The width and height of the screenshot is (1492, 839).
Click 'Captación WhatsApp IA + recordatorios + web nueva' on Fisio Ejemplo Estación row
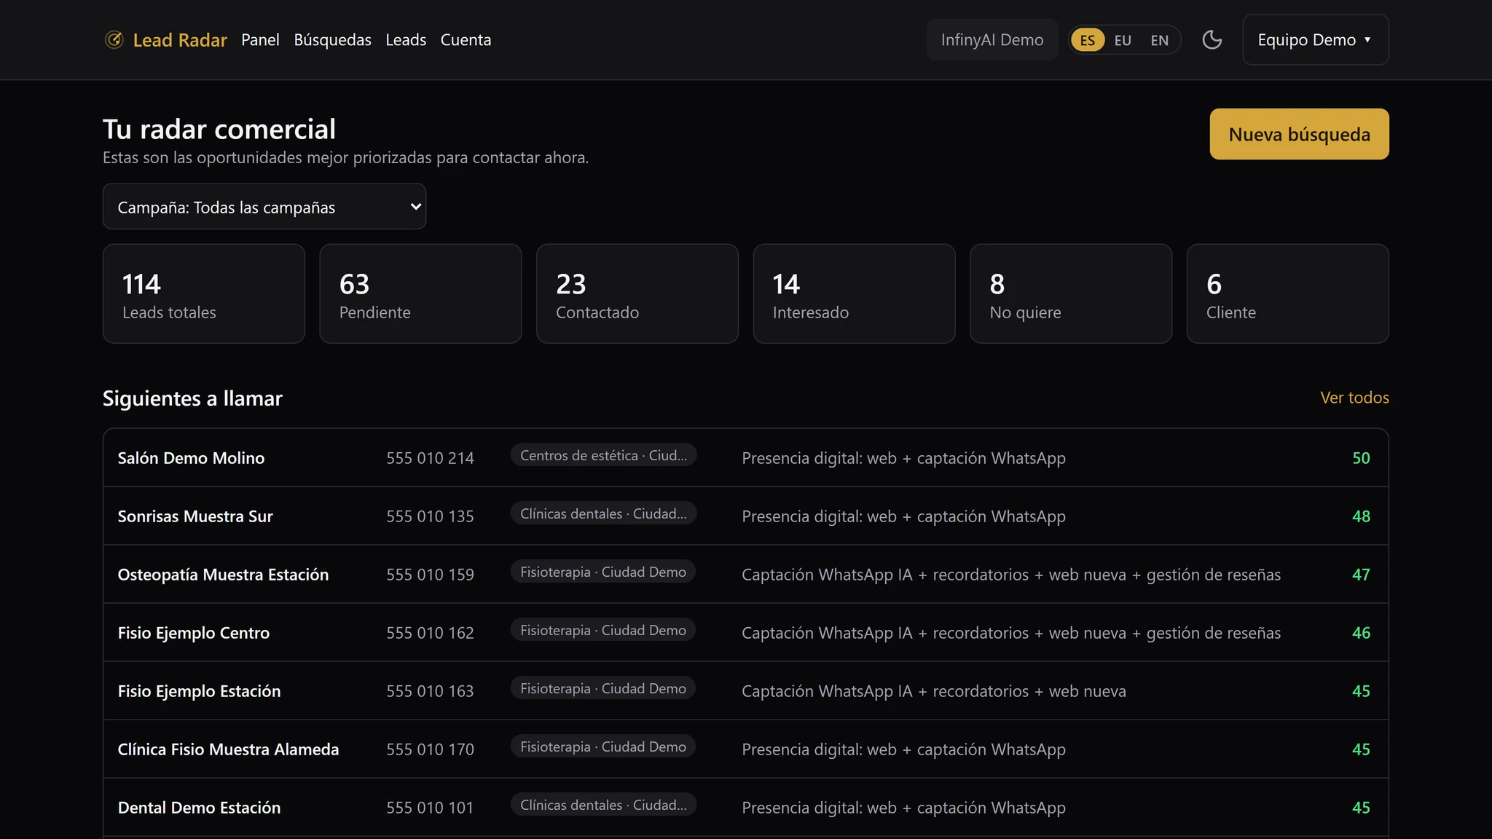pos(934,691)
